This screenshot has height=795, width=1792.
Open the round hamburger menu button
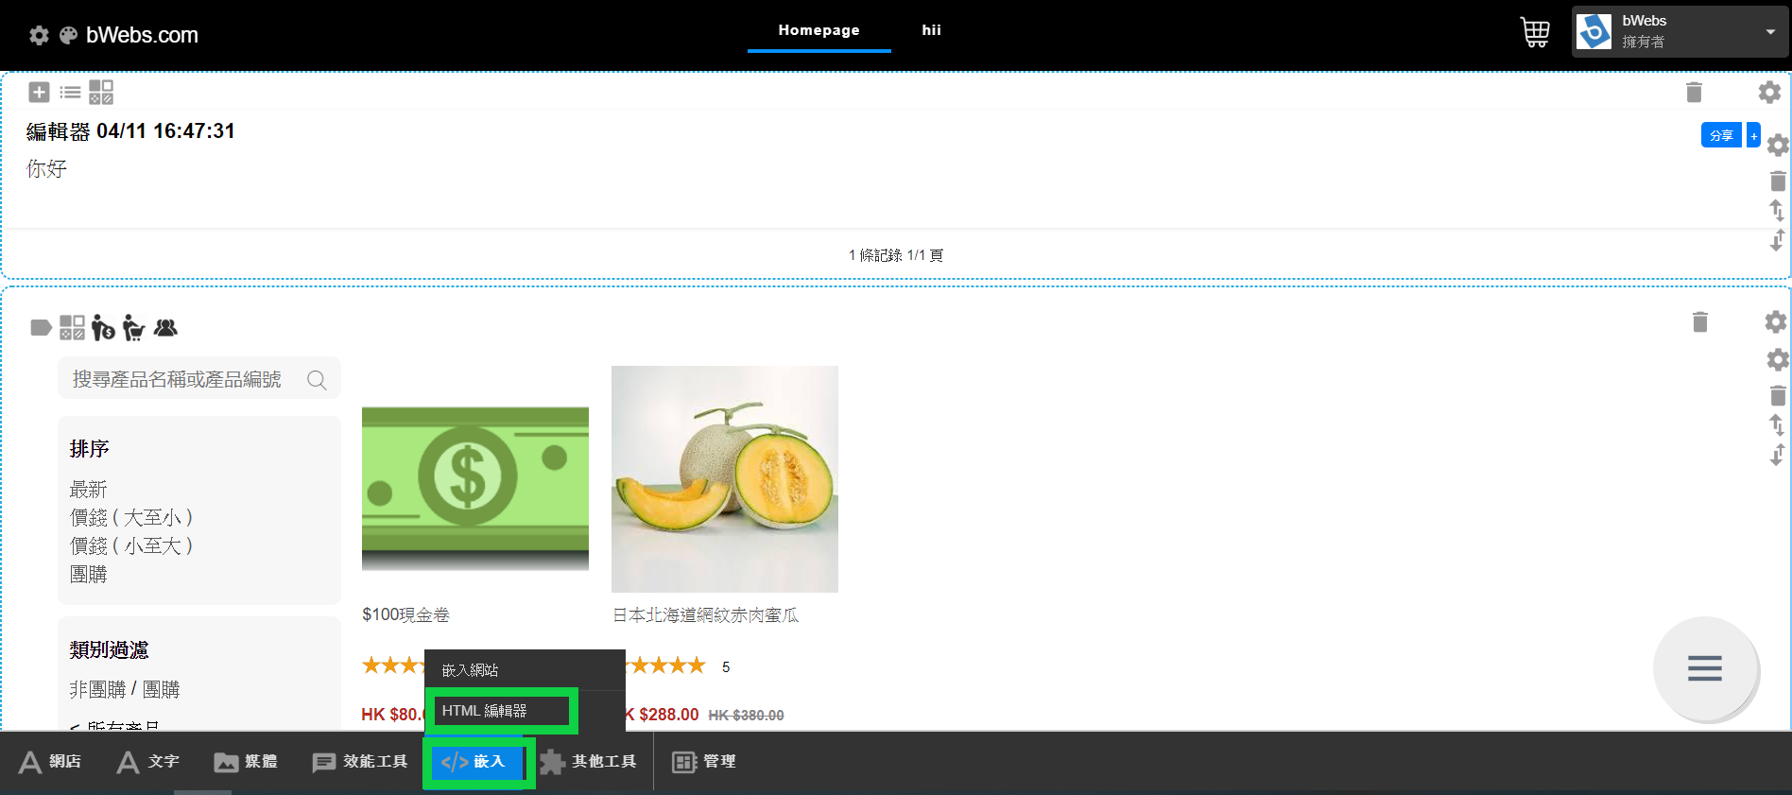point(1704,668)
